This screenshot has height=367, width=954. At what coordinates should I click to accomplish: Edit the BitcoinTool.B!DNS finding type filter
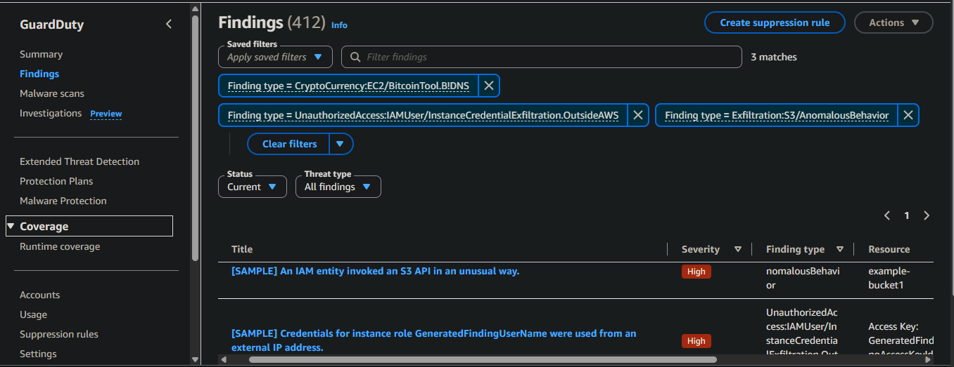[x=348, y=86]
